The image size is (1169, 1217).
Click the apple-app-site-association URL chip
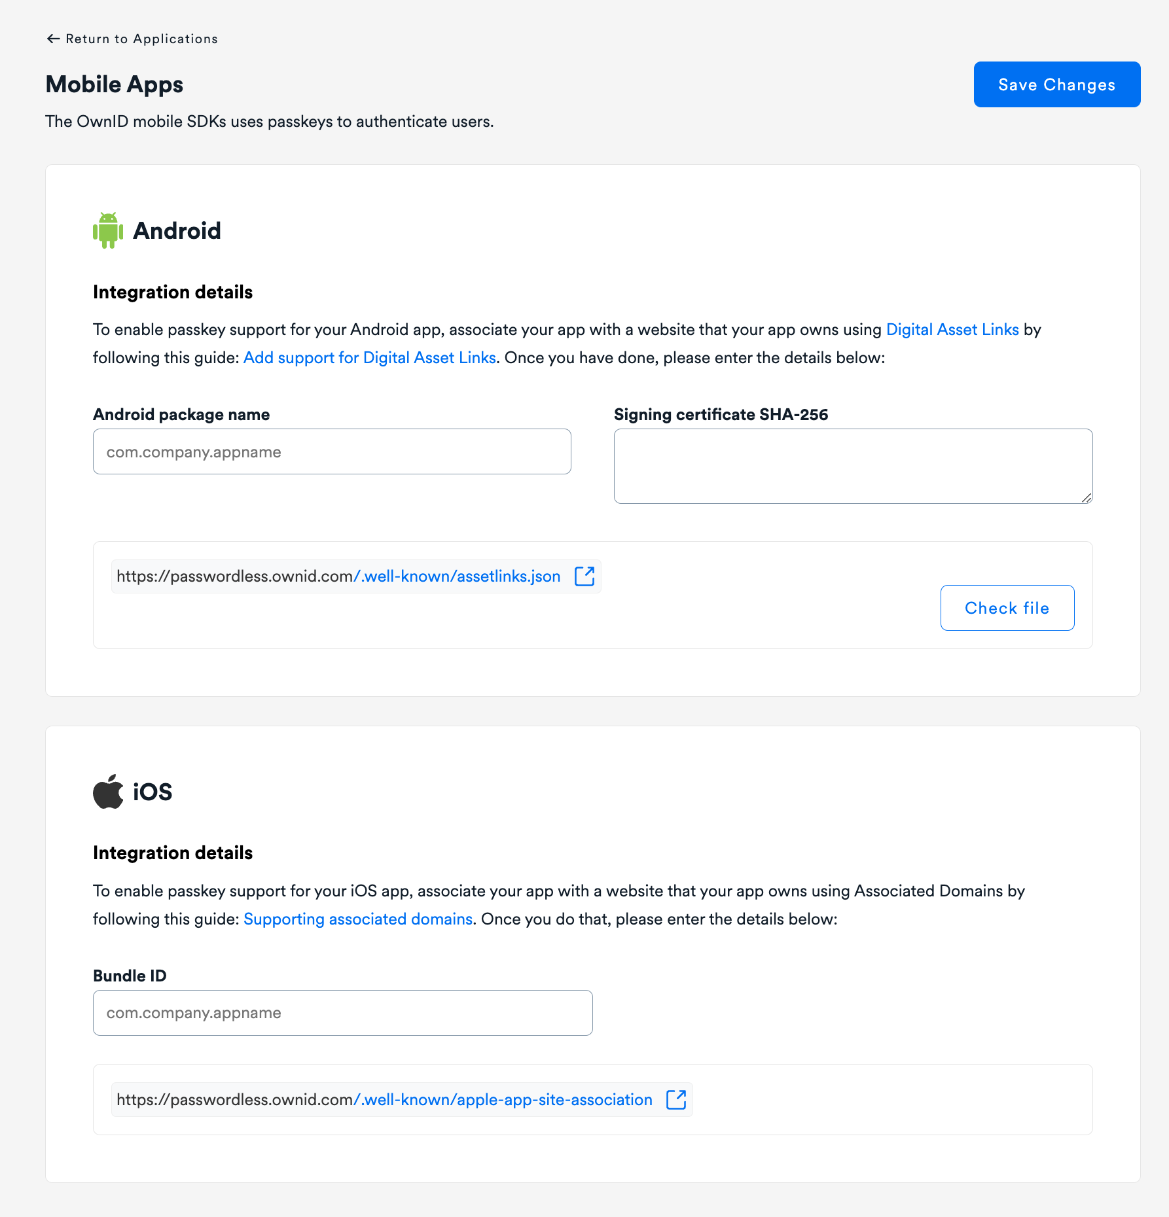click(384, 1099)
